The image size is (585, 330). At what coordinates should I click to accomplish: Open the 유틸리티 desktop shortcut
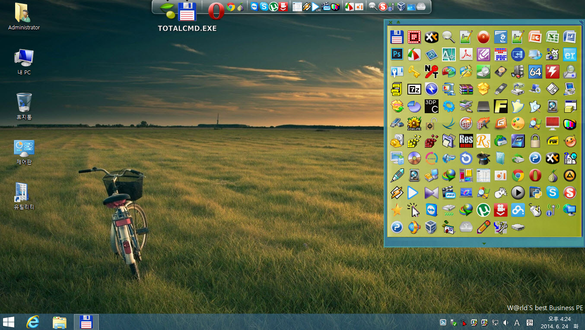(x=24, y=197)
